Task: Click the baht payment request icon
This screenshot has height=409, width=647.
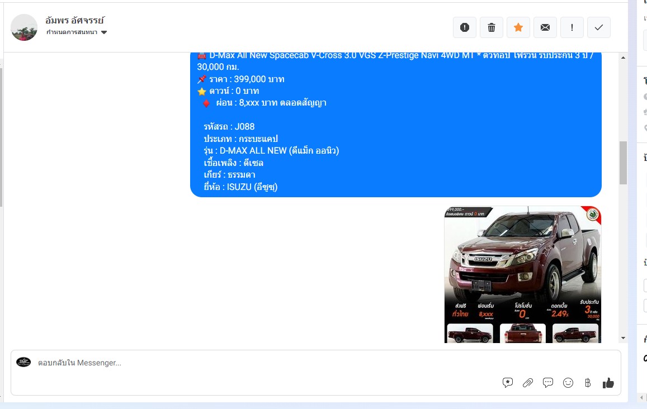Action: (x=588, y=383)
